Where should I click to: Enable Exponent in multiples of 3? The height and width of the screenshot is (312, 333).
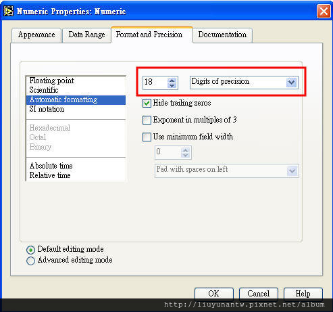point(147,120)
